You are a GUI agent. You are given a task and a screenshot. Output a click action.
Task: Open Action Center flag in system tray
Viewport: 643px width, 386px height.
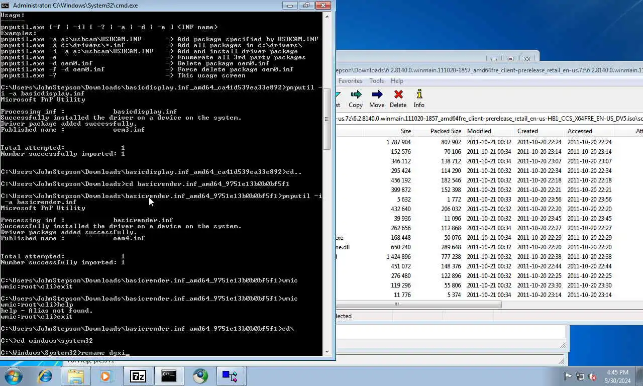click(x=568, y=376)
